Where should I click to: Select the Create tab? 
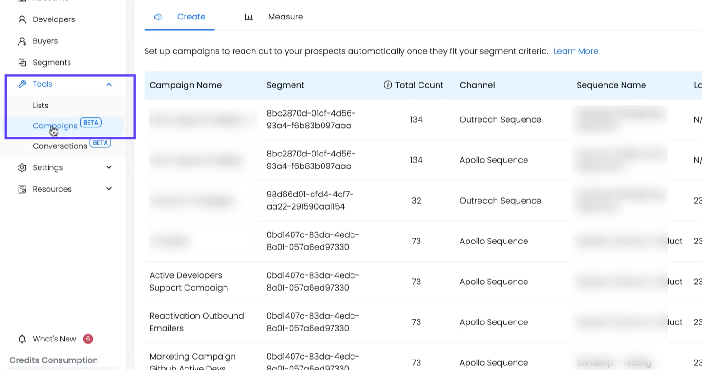click(x=191, y=17)
